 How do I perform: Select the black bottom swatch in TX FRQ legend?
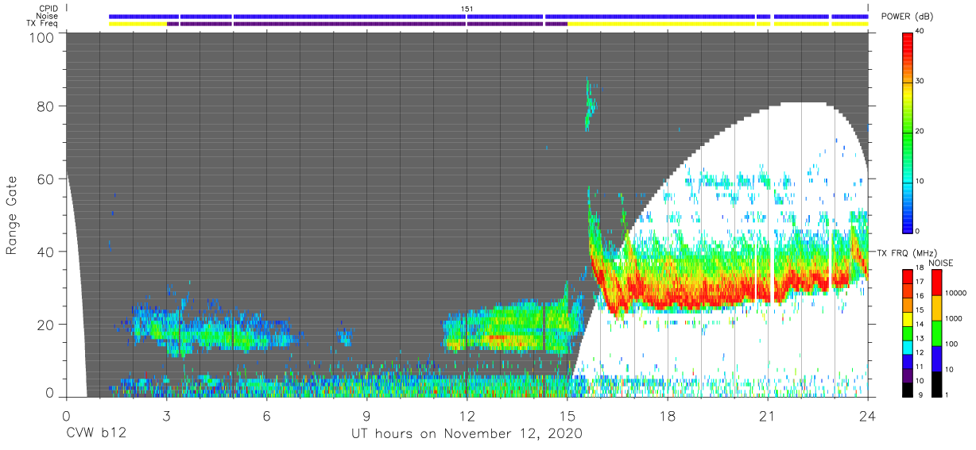pos(908,389)
